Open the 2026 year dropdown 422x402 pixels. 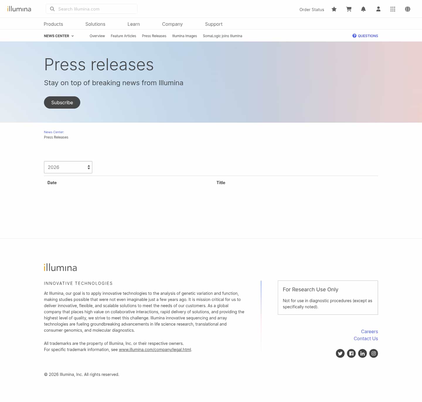[68, 167]
